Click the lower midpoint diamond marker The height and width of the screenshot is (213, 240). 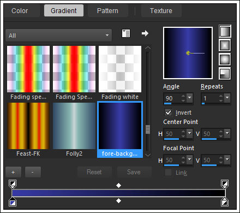pos(118,201)
